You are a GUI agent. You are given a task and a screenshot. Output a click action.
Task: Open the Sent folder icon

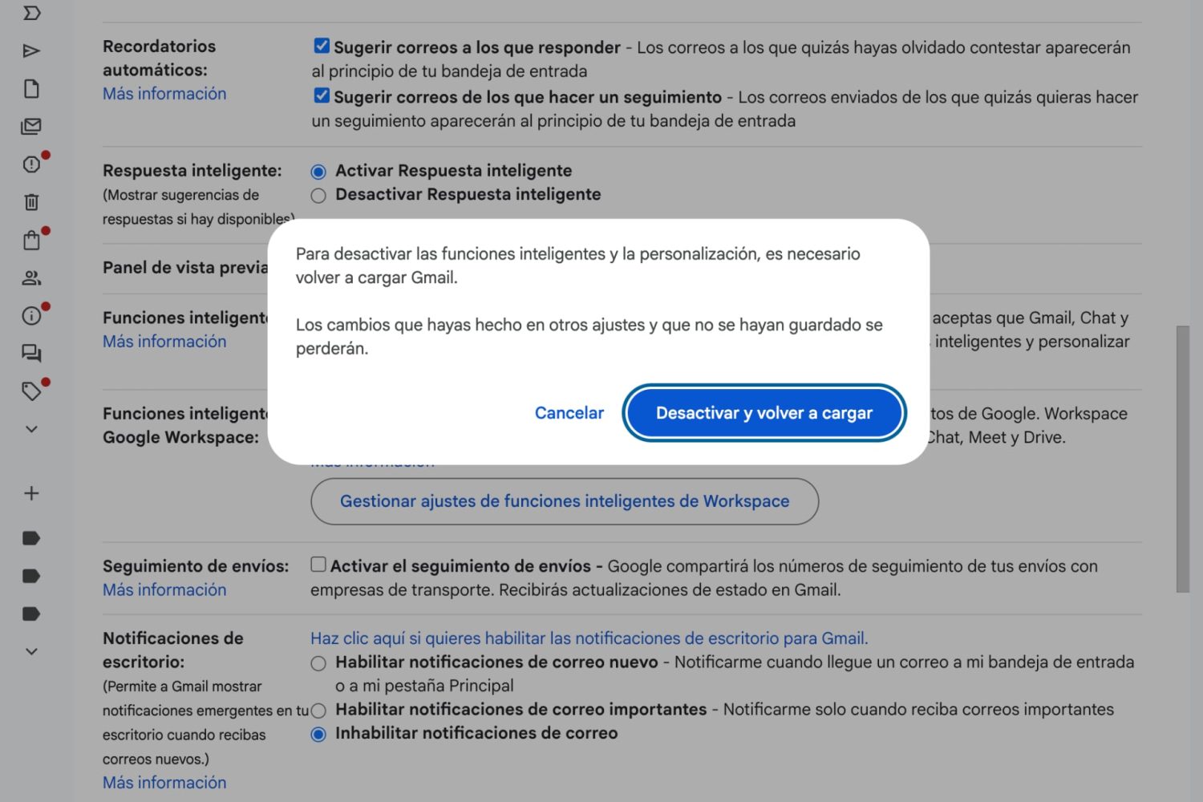(31, 51)
